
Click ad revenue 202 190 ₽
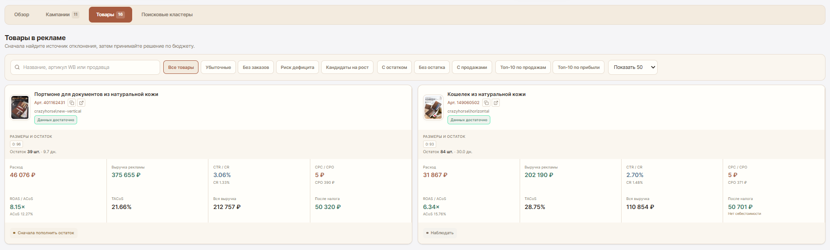539,175
